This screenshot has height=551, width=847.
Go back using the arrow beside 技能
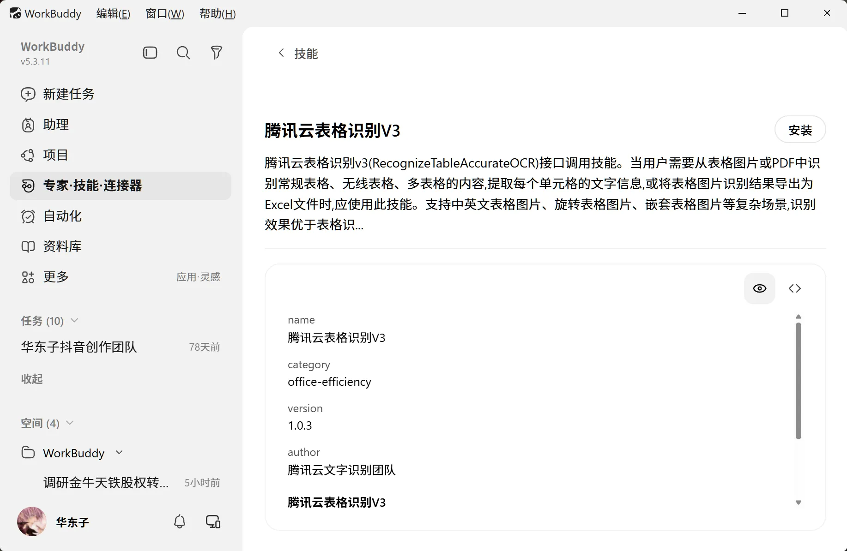(281, 53)
